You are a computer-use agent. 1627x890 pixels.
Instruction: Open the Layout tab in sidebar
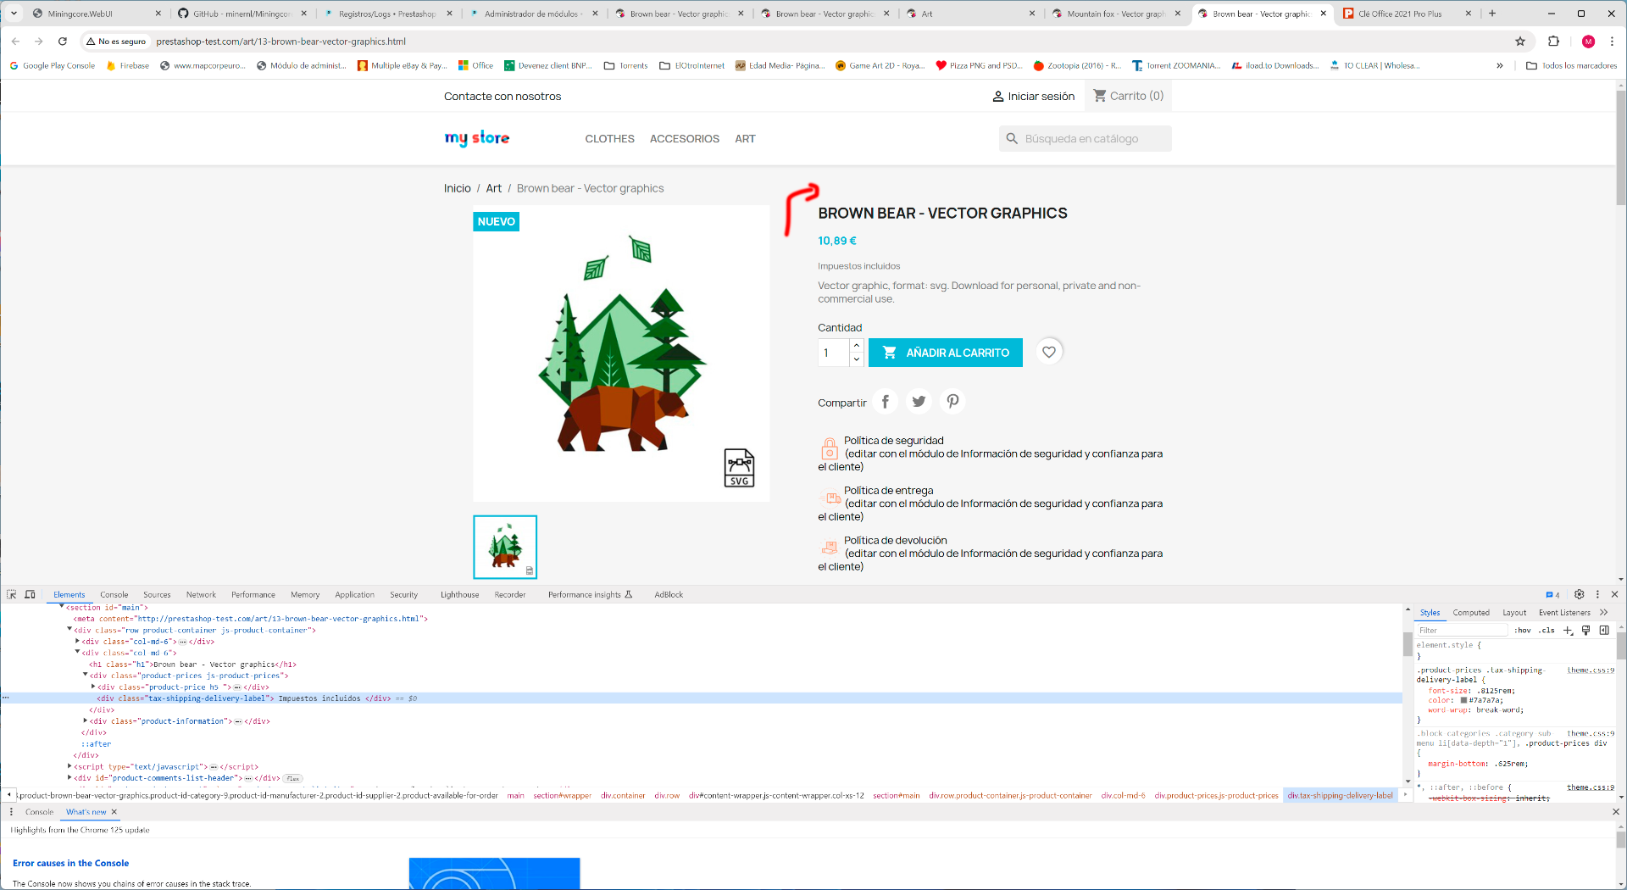[x=1514, y=612]
